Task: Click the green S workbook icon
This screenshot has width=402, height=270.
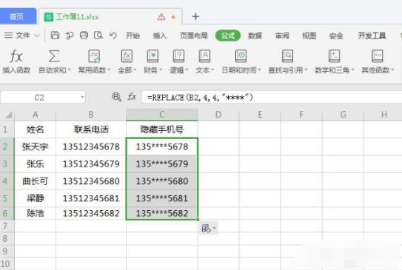Action: pyautogui.click(x=48, y=17)
